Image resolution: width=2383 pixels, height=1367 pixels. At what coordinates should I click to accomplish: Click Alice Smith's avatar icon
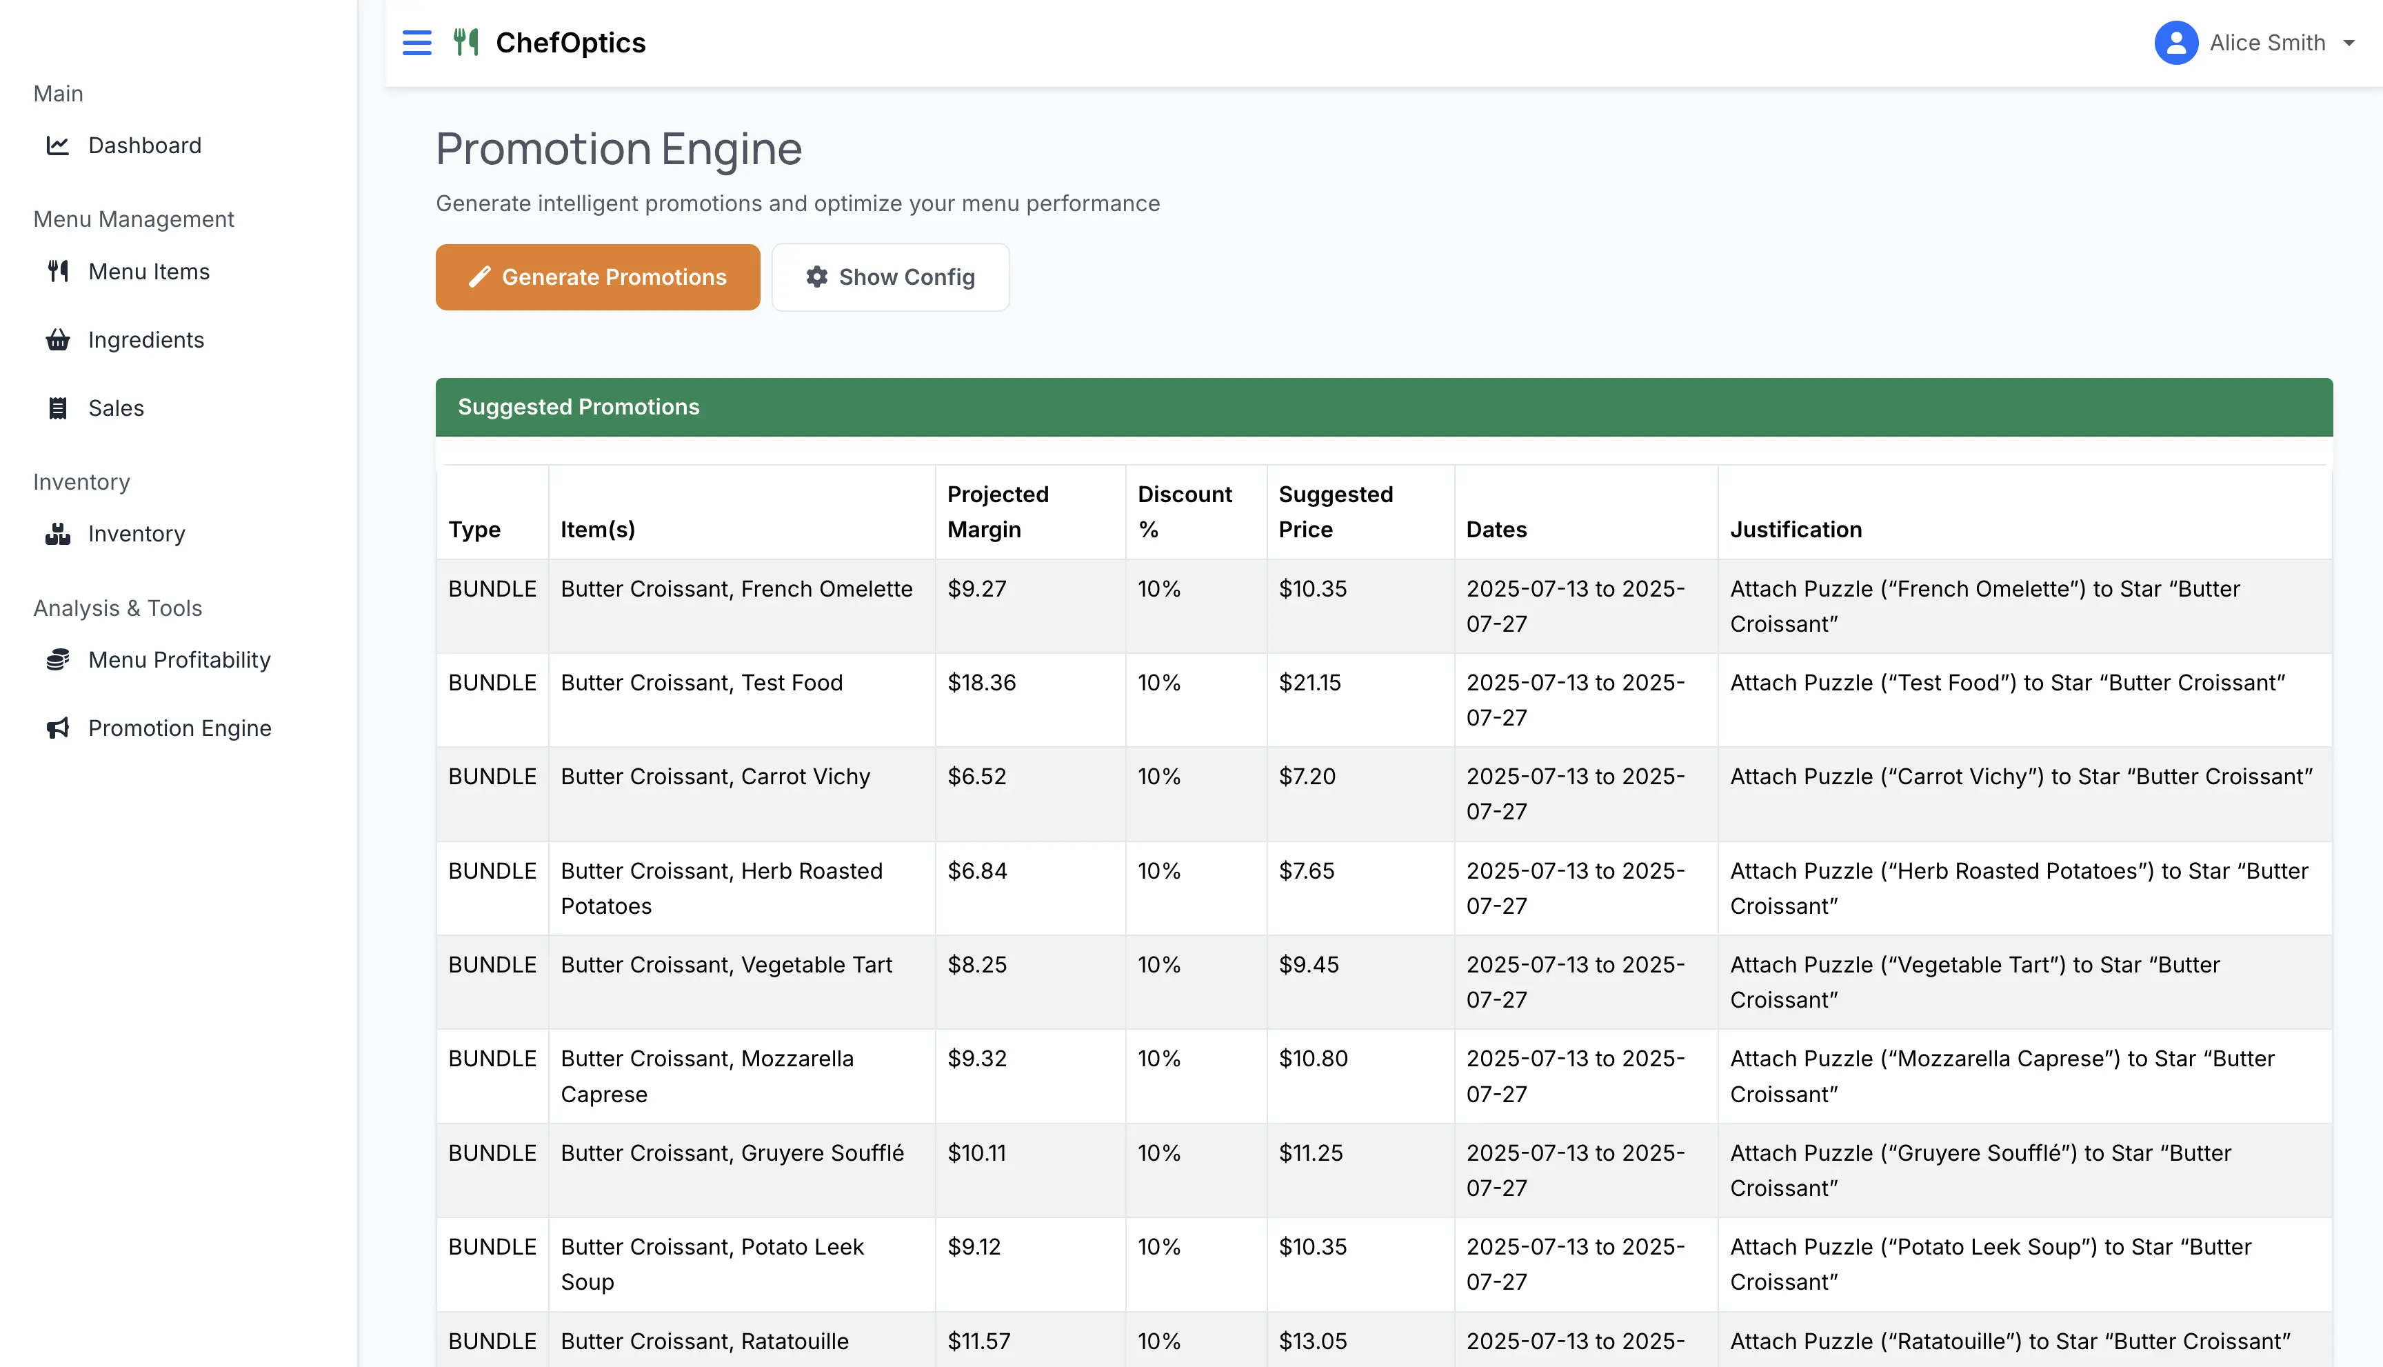coord(2175,43)
